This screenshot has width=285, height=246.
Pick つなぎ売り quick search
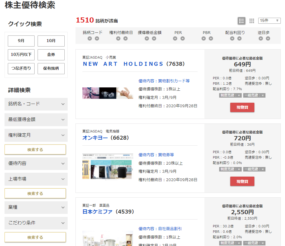tap(21, 68)
